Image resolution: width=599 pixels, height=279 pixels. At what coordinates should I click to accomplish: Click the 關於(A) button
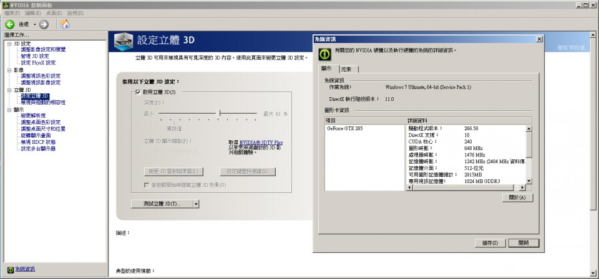[x=517, y=198]
